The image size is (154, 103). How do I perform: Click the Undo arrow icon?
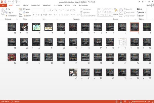coord(9,2)
